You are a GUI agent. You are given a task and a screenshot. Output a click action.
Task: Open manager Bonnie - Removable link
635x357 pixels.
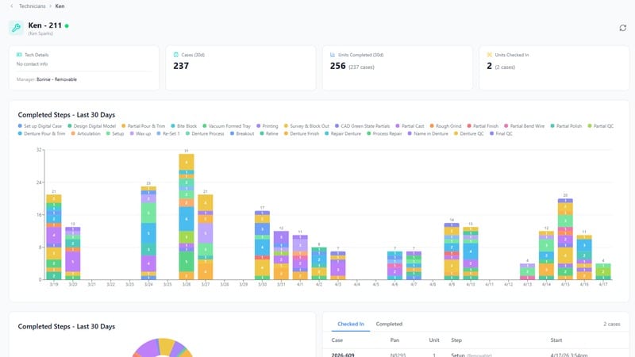point(56,79)
